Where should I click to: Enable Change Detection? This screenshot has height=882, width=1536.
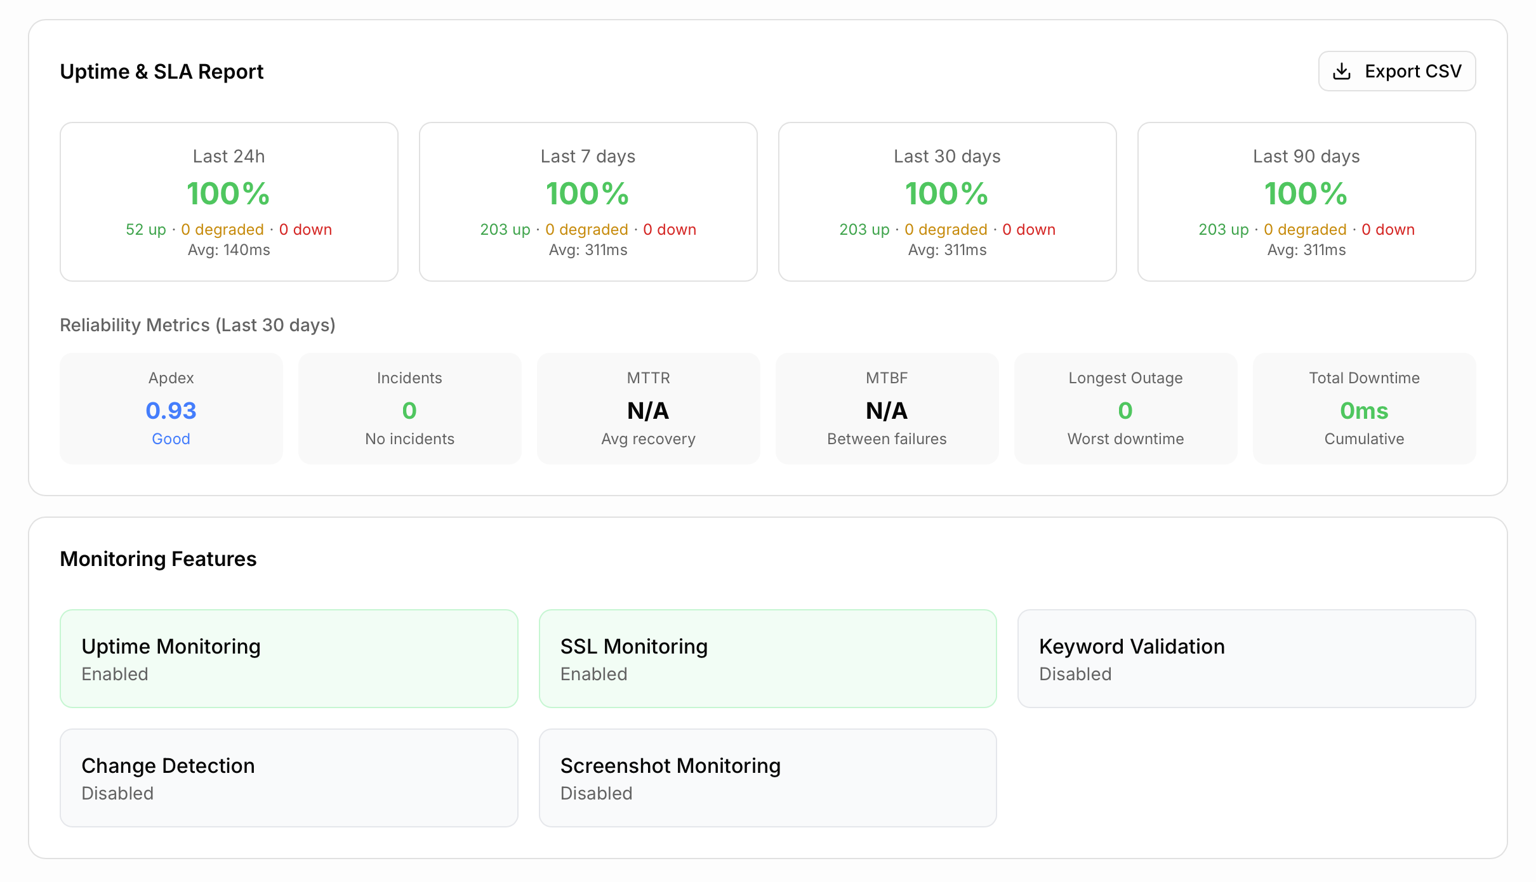(289, 777)
